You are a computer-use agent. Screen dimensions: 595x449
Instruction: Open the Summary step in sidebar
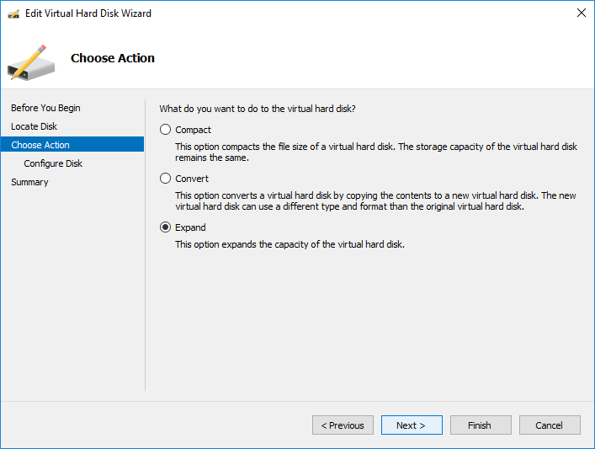[x=29, y=182]
